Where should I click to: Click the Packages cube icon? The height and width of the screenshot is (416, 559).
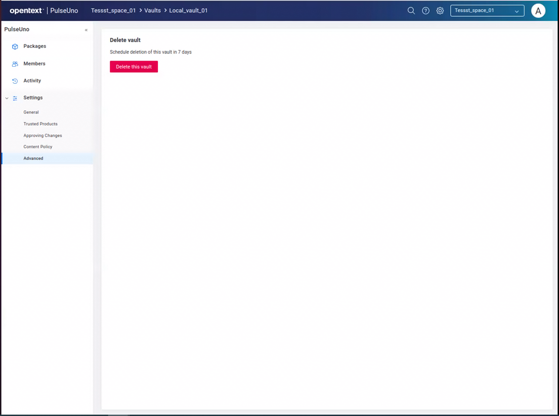click(x=15, y=46)
